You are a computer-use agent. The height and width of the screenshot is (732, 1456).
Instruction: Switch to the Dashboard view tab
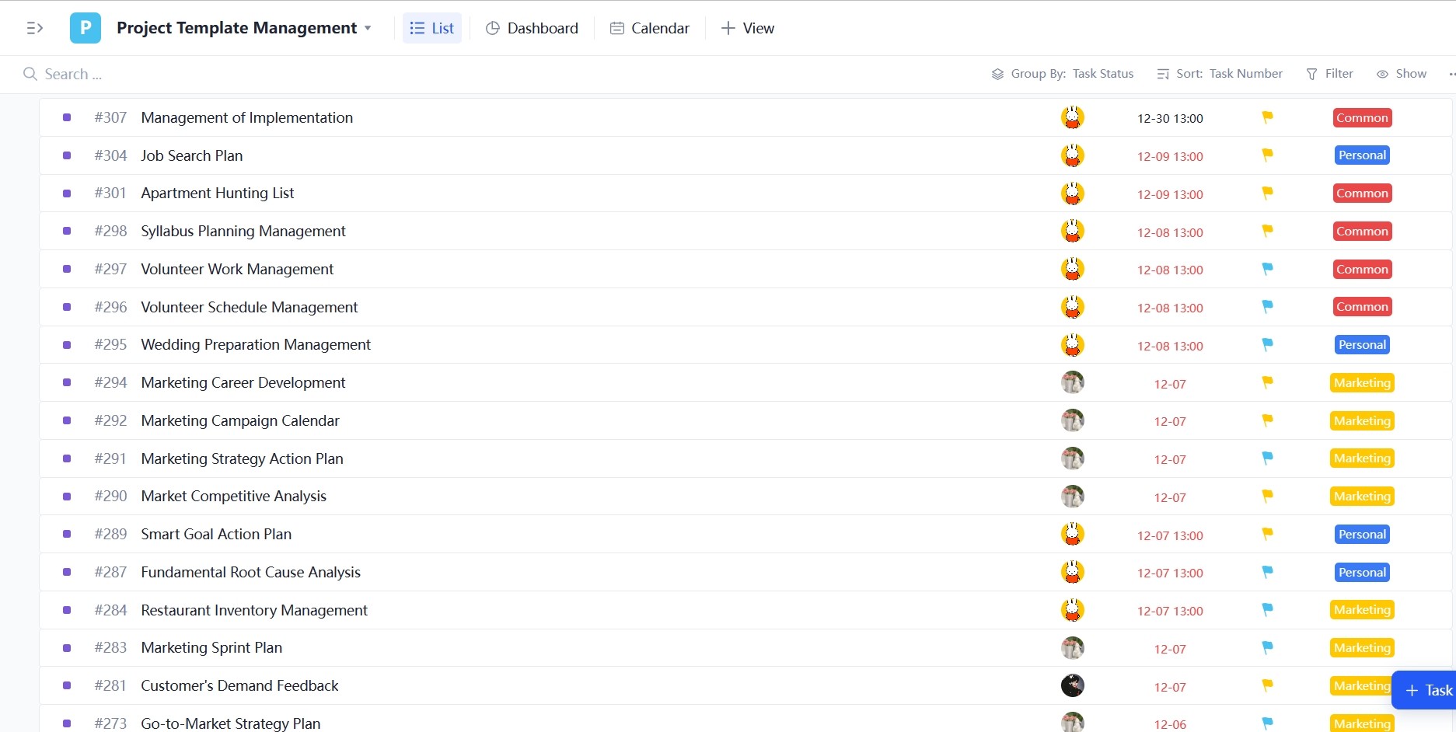coord(532,29)
